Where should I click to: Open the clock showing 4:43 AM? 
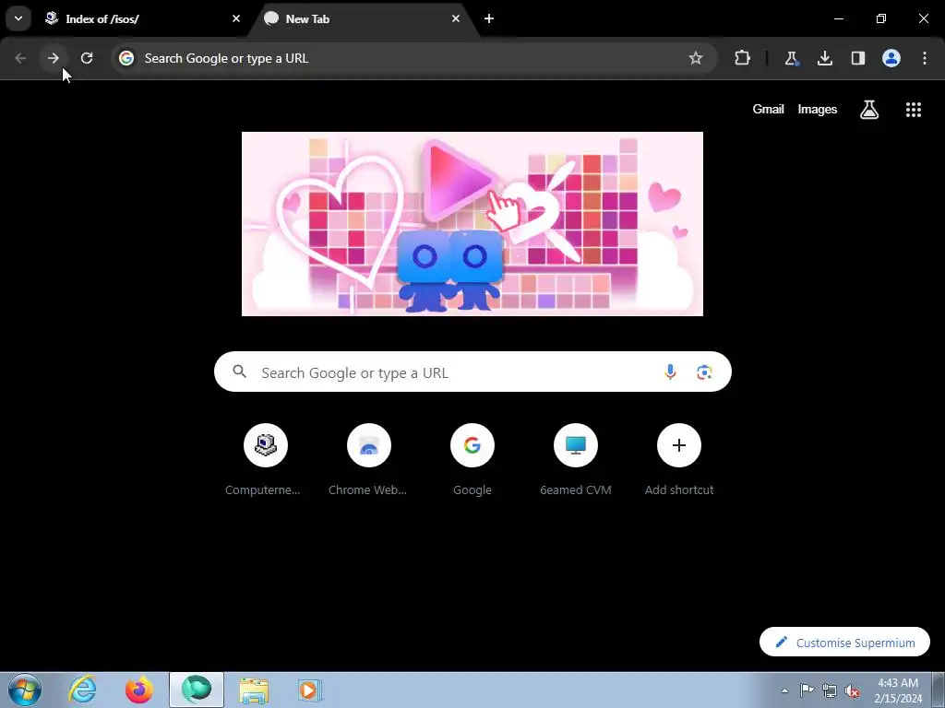[898, 690]
